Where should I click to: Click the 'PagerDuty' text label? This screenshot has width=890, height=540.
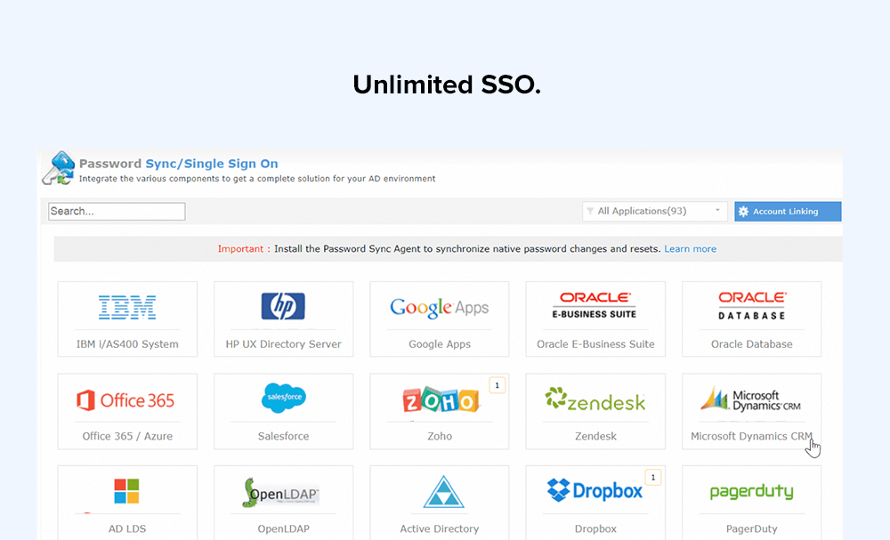click(751, 528)
